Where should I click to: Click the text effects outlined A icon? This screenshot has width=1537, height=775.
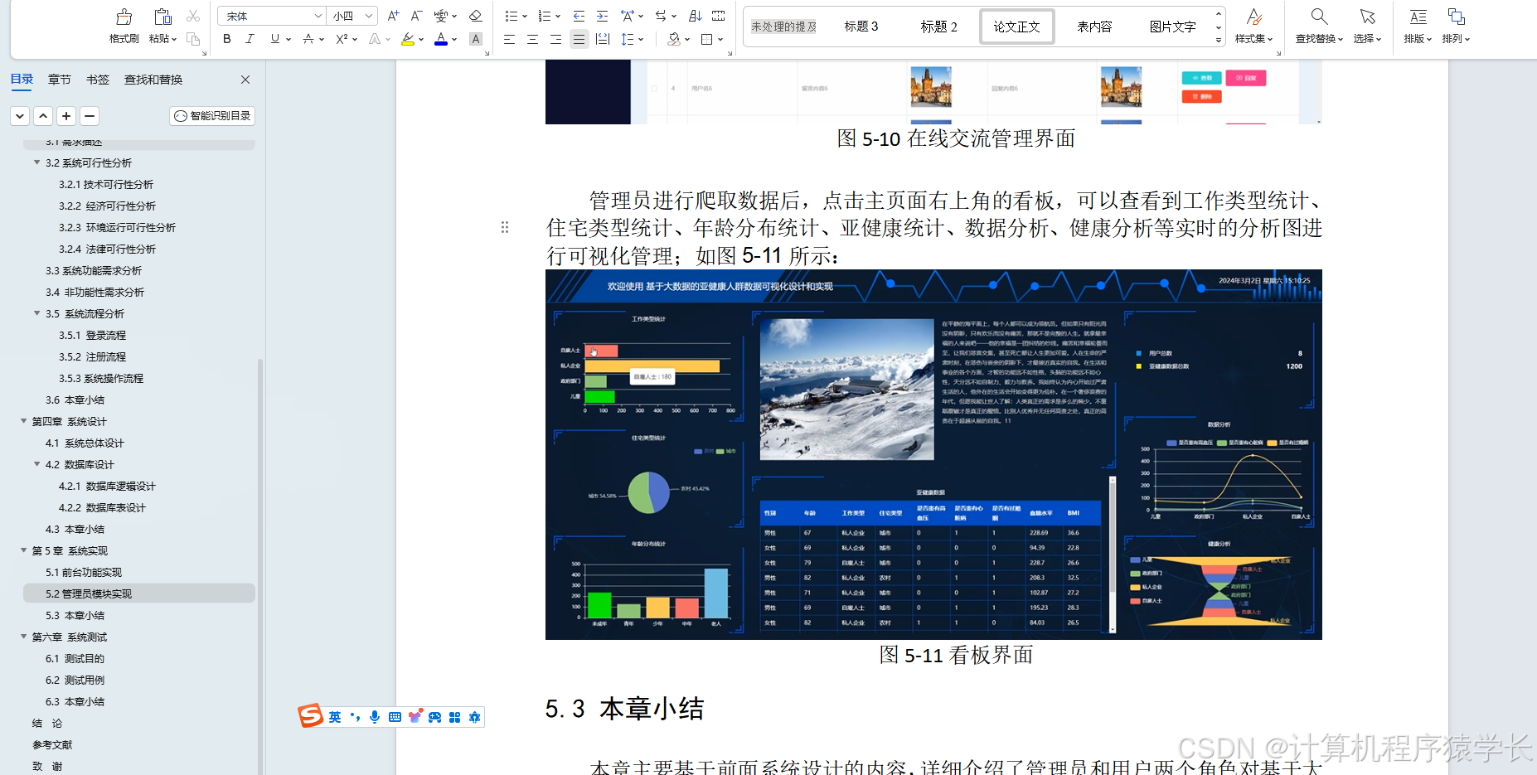click(x=375, y=39)
